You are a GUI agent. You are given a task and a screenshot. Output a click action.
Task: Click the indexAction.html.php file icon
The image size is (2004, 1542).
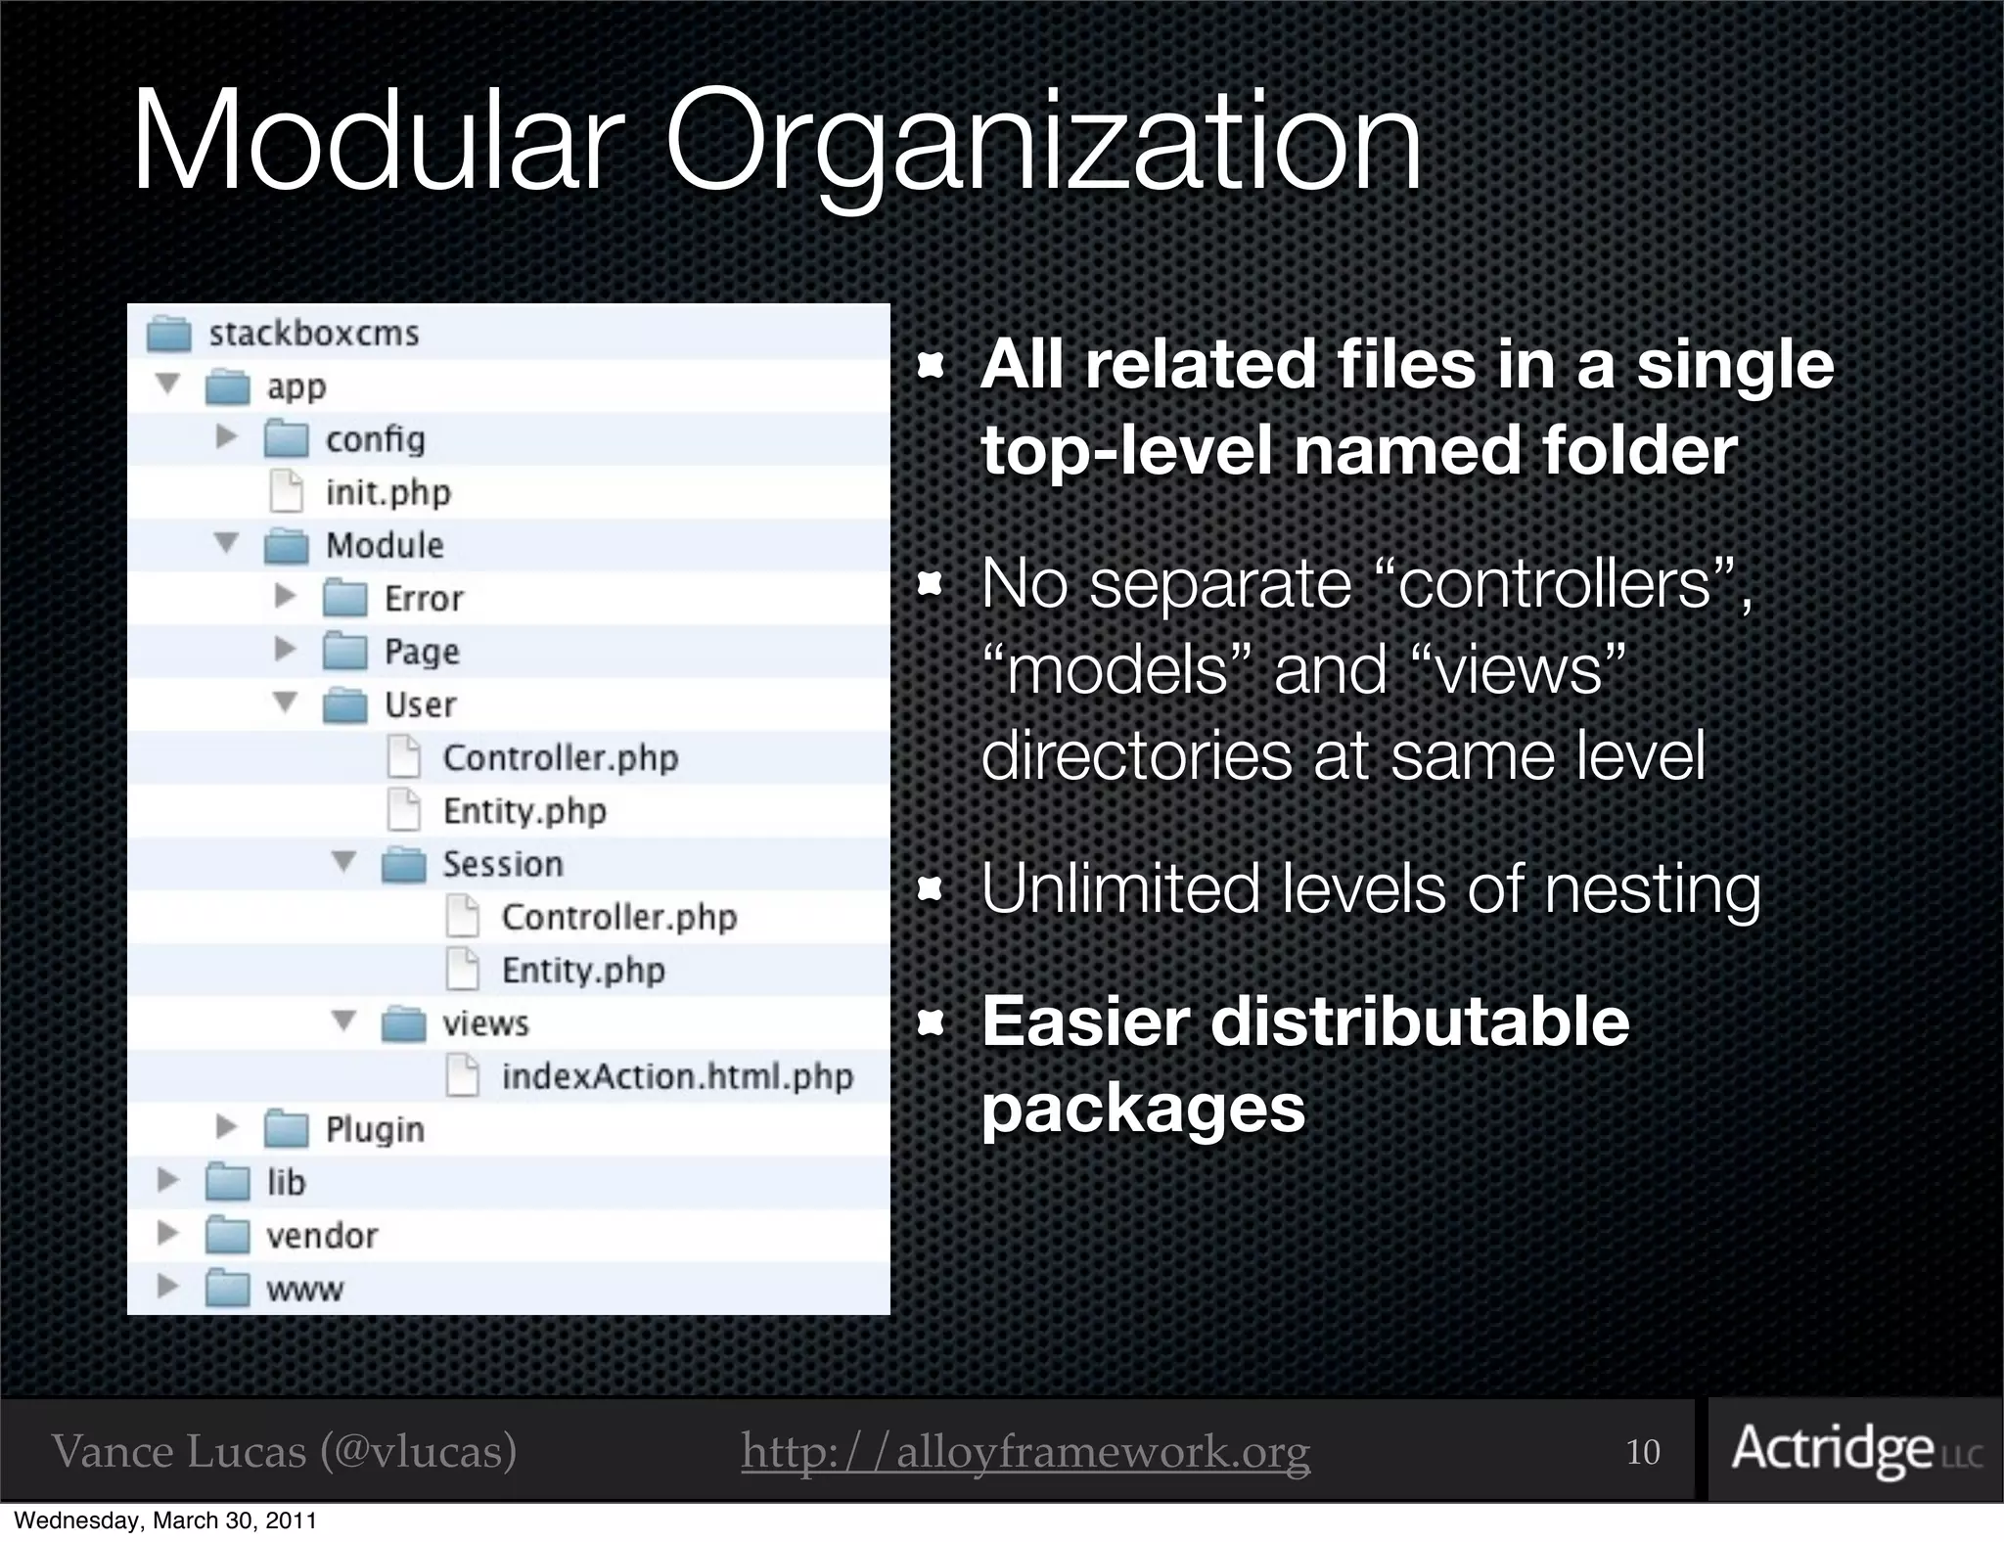tap(462, 1076)
